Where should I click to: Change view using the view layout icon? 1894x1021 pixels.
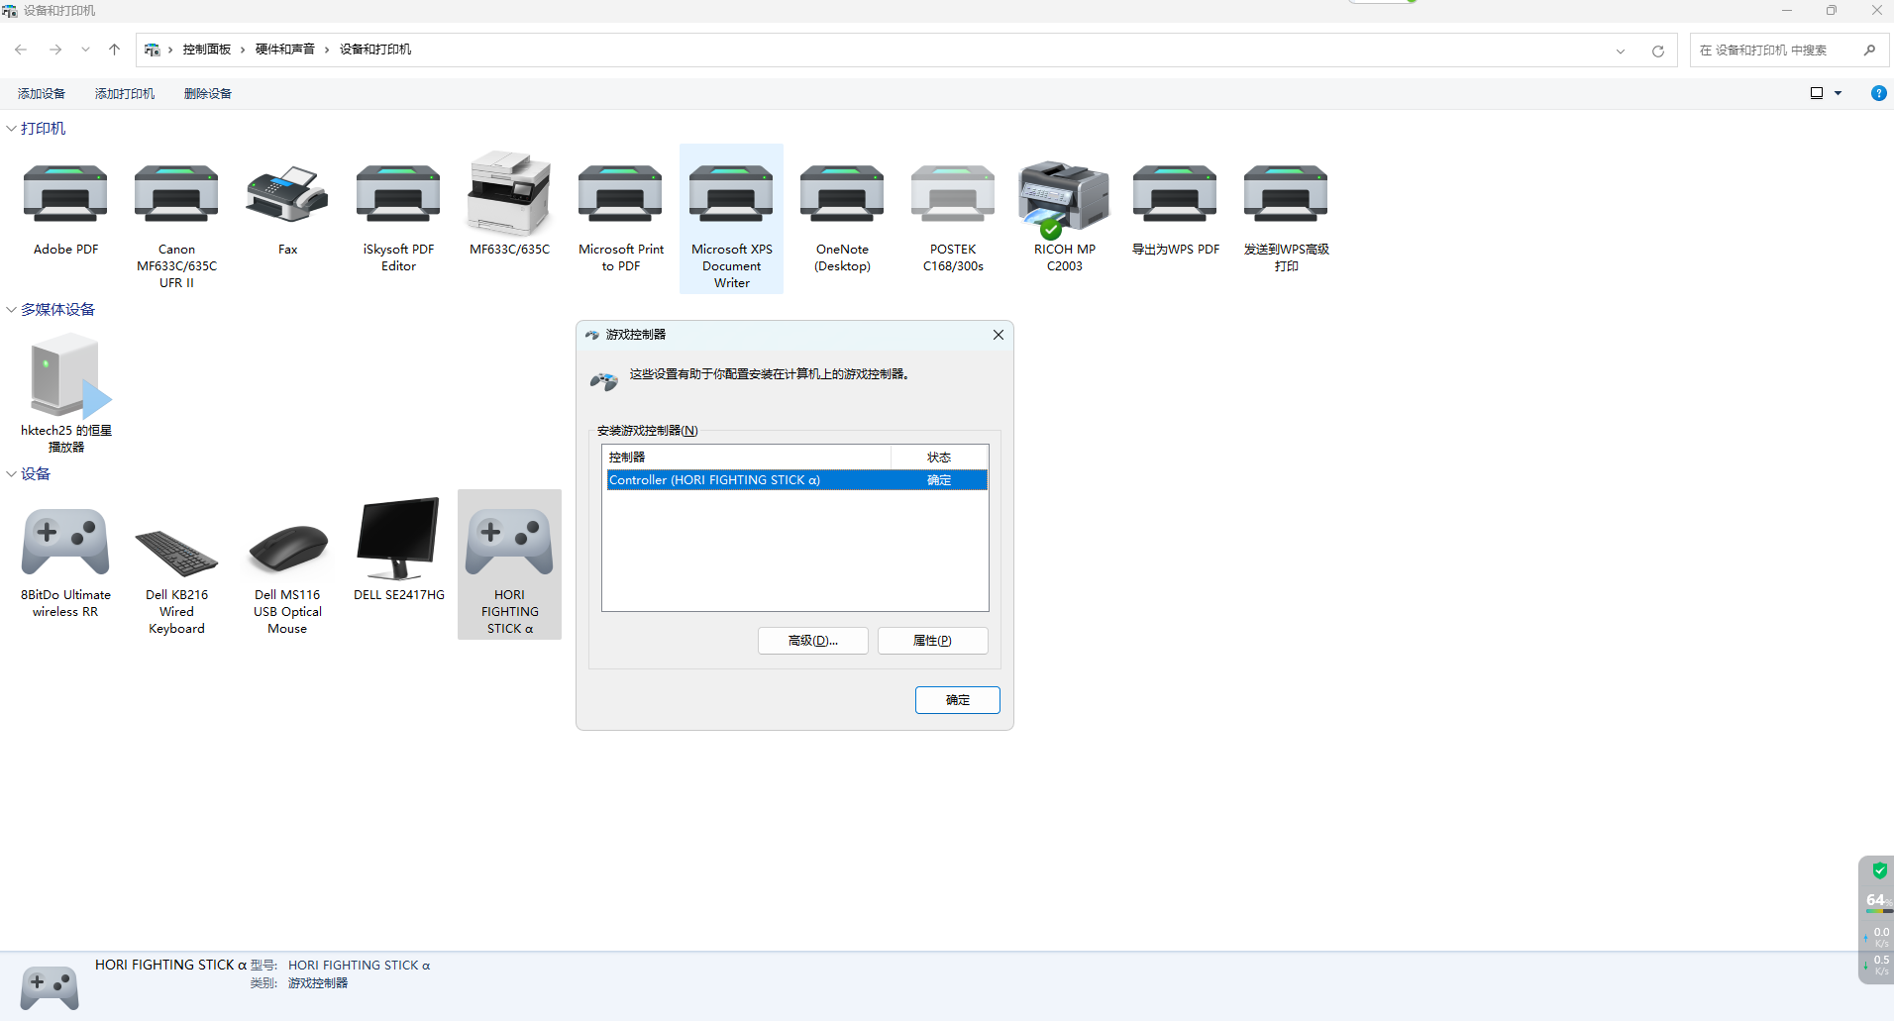[1817, 93]
